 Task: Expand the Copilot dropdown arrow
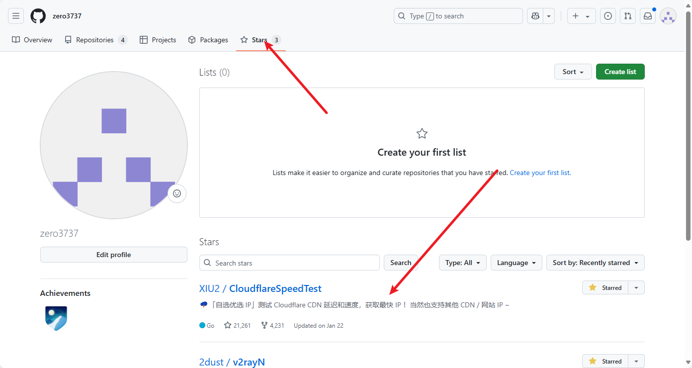[549, 16]
